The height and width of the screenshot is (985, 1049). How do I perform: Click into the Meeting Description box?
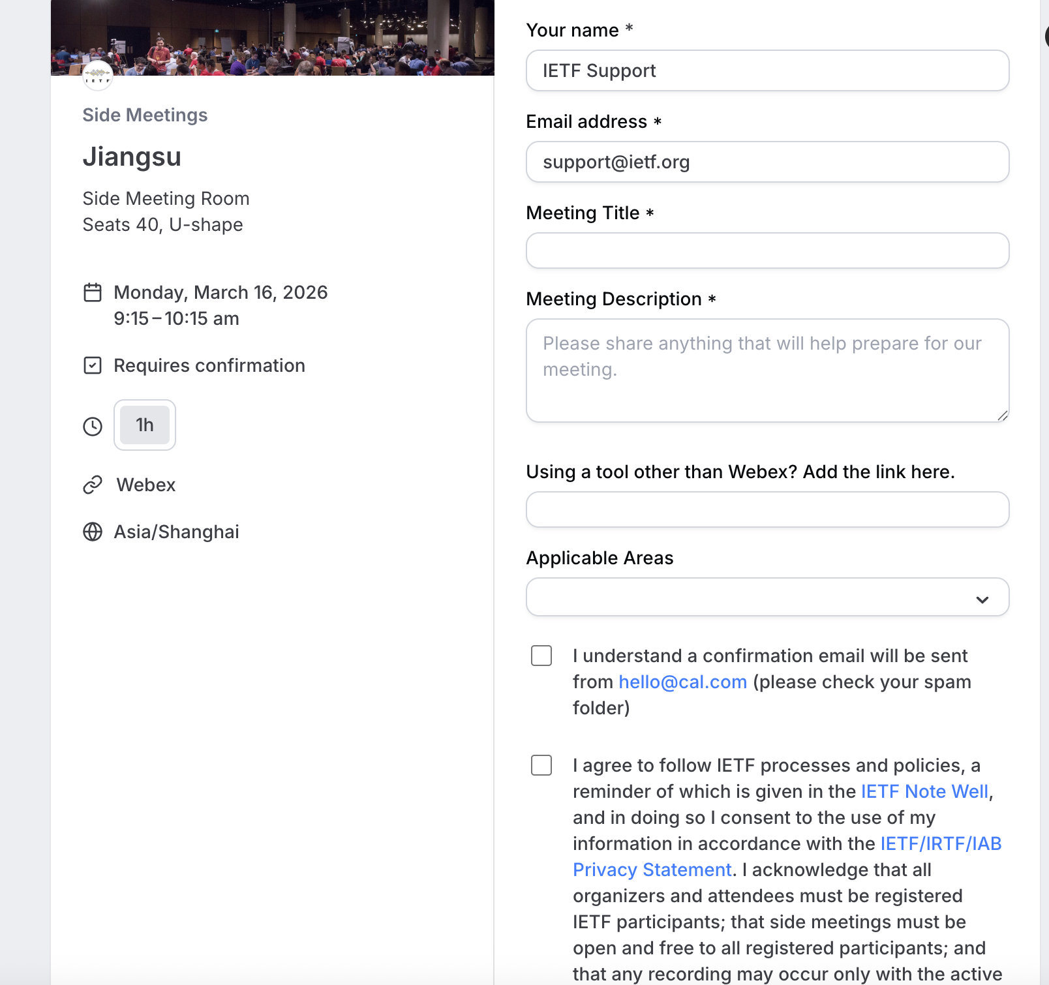(x=767, y=371)
